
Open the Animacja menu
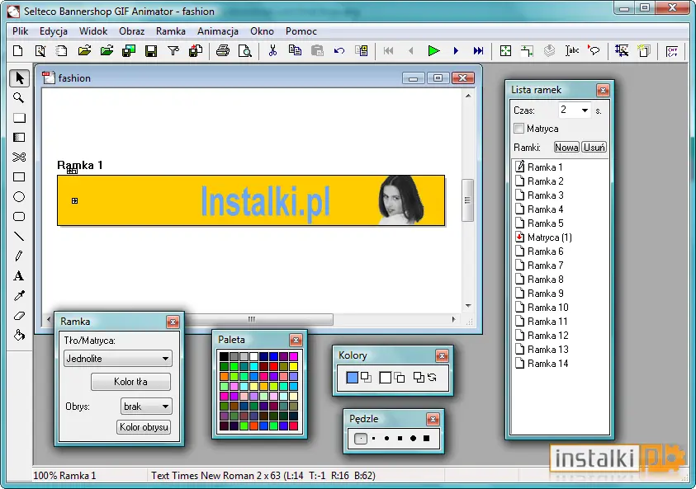(218, 31)
